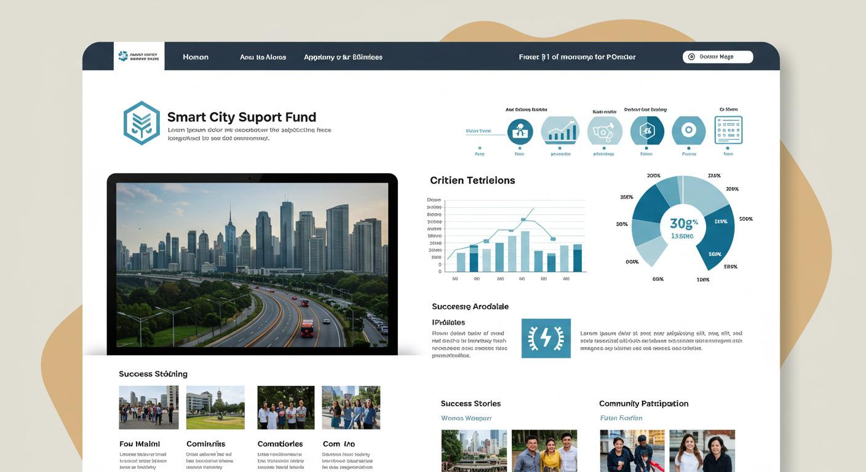Click the lightest detached donut segment at lower left
This screenshot has width=866, height=472.
[652, 251]
